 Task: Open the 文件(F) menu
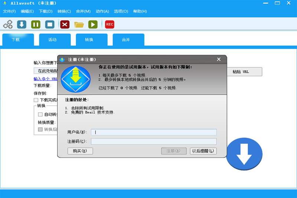click(x=9, y=11)
